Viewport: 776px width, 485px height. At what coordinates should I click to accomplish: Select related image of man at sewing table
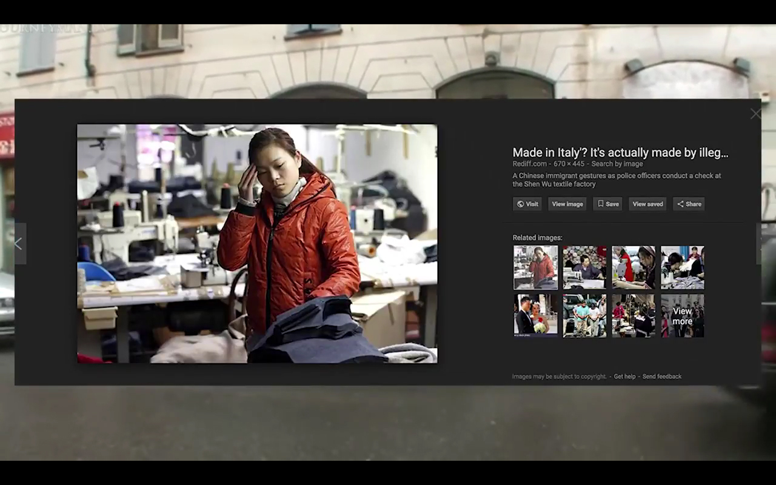(x=584, y=267)
